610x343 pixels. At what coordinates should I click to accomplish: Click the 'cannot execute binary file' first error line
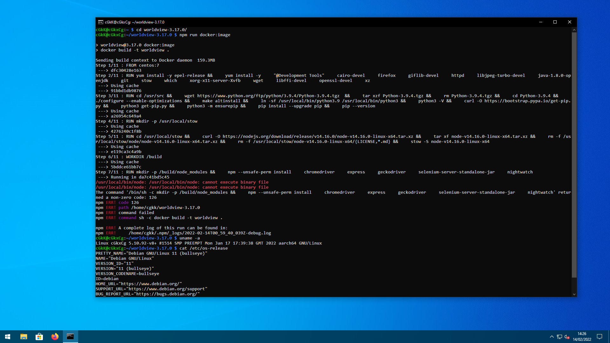182,182
